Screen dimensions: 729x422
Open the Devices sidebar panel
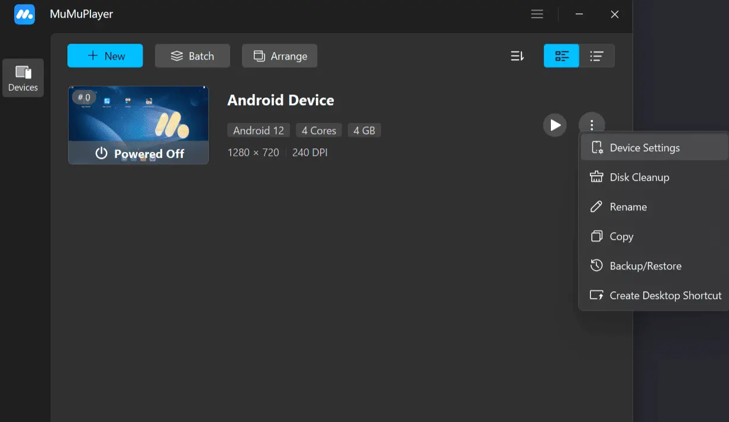tap(23, 78)
